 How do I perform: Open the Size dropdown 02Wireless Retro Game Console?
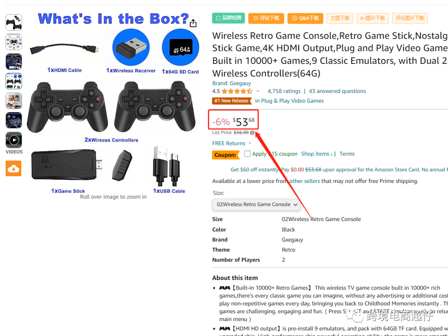(256, 205)
